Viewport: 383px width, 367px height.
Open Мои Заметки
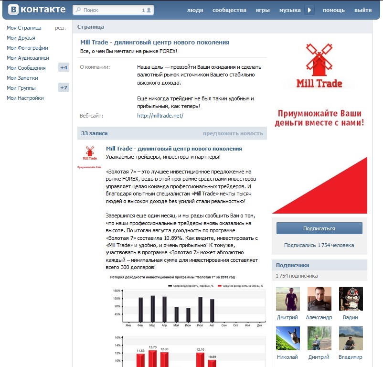[22, 78]
